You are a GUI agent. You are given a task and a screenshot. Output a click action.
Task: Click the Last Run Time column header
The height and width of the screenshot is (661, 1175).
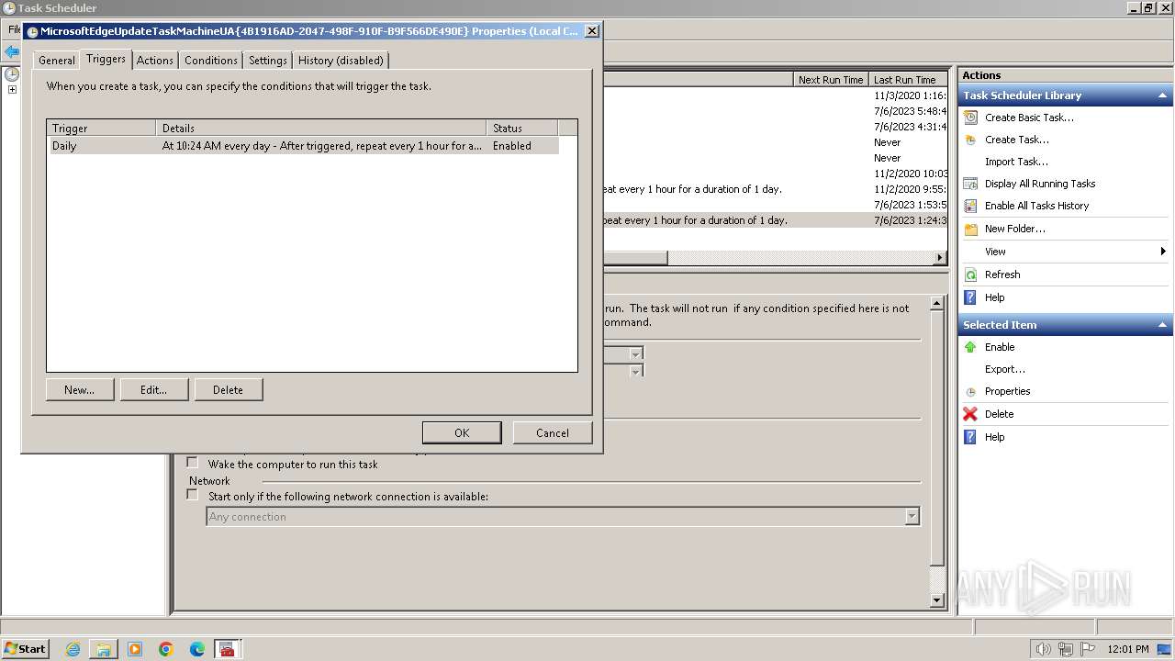point(908,80)
